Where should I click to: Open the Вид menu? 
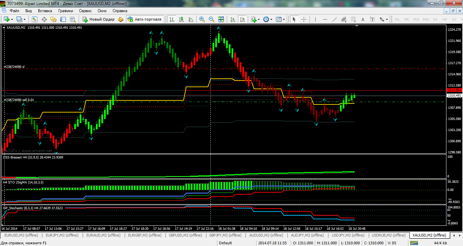click(x=28, y=10)
